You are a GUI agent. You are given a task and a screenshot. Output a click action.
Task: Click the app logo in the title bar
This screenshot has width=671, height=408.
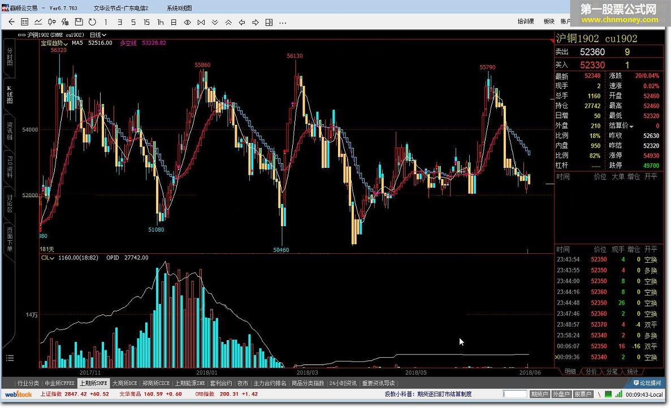pos(5,8)
